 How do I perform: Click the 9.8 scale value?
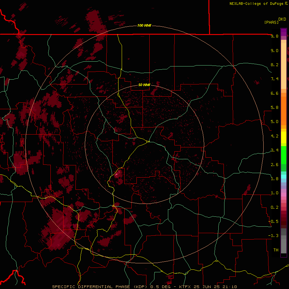click(x=275, y=36)
